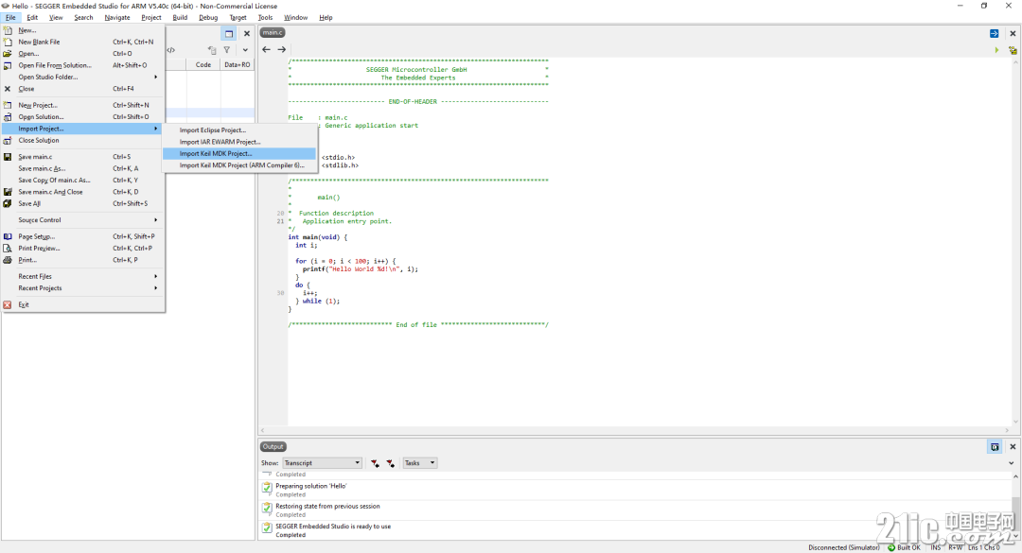1022x553 pixels.
Task: Click the Save All icon
Action: pos(8,203)
